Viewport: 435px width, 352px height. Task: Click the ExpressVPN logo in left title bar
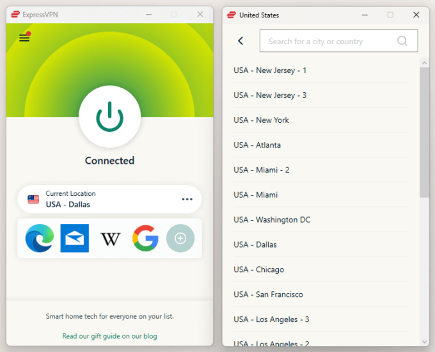[15, 14]
